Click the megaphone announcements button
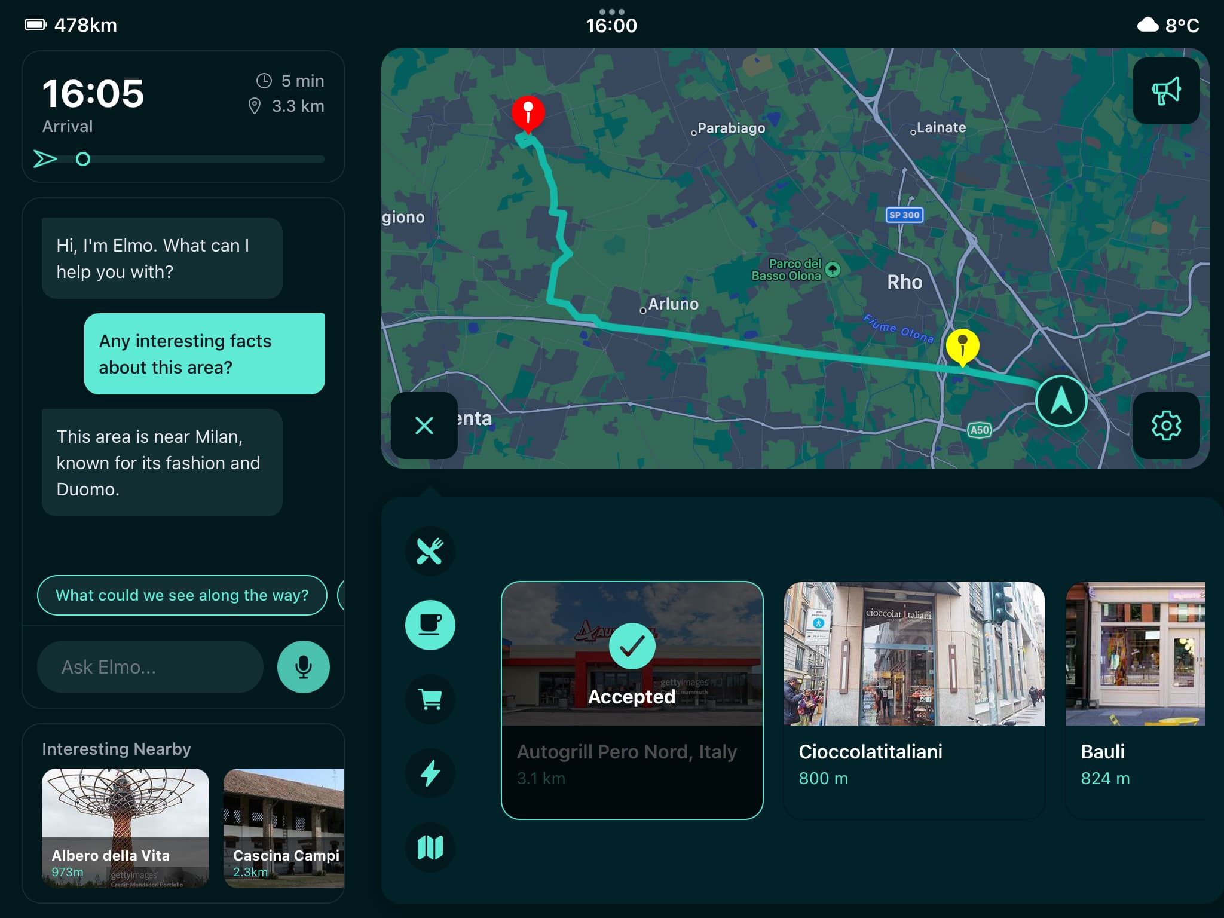Image resolution: width=1224 pixels, height=918 pixels. [1166, 91]
